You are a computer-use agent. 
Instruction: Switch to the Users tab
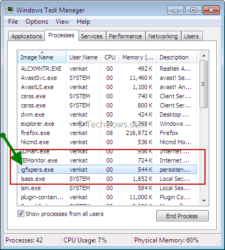[191, 36]
